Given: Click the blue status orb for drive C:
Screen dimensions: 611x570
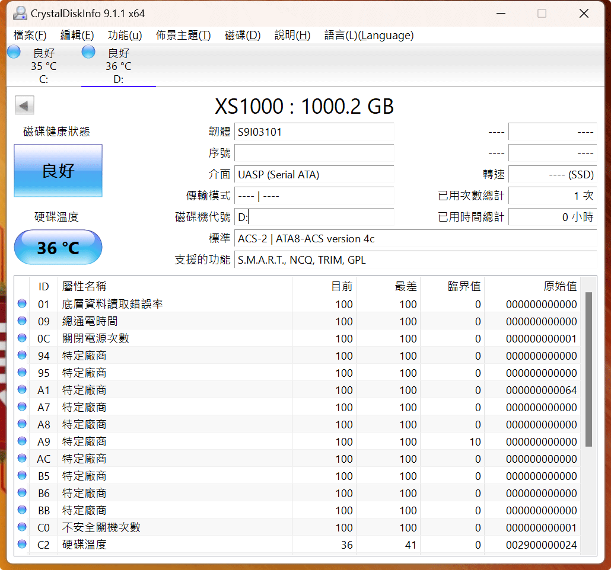Looking at the screenshot, I should pyautogui.click(x=14, y=52).
